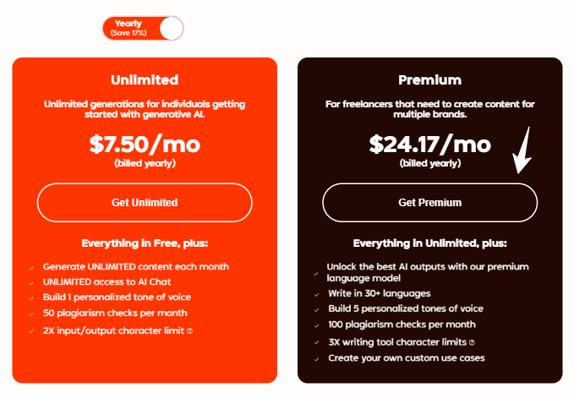Open info icon beside 2X input/output character limit
The image size is (574, 393).
[x=190, y=330]
